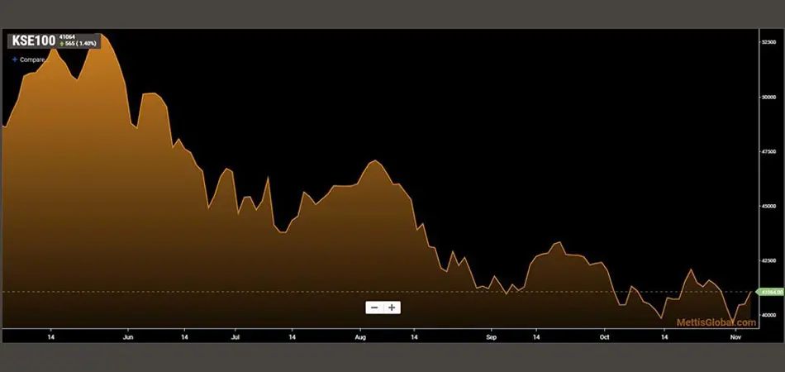Click the Jul label on the time axis

[235, 337]
